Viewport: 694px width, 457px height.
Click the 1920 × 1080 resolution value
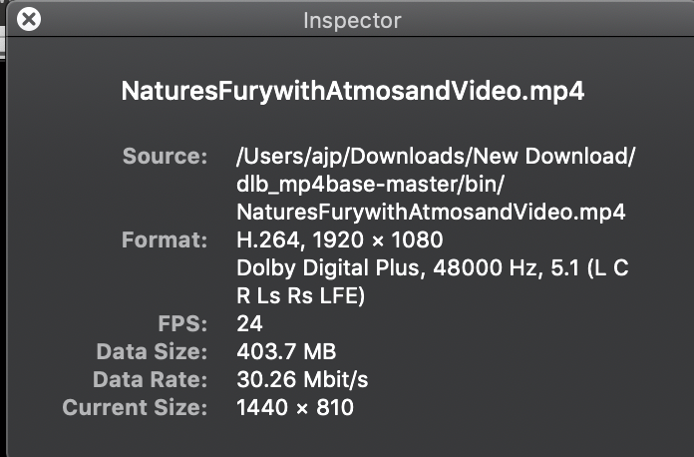[378, 240]
